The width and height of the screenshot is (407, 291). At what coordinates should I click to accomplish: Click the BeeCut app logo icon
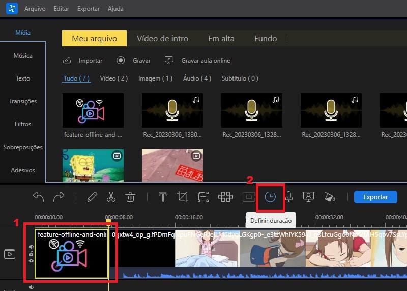coord(12,8)
